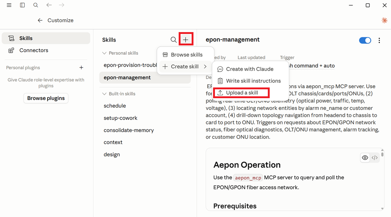Search skills with the magnifier icon
Image resolution: width=391 pixels, height=217 pixels.
(173, 39)
